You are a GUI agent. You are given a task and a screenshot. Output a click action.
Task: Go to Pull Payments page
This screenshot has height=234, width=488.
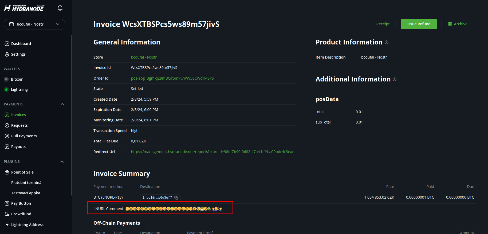(x=24, y=136)
